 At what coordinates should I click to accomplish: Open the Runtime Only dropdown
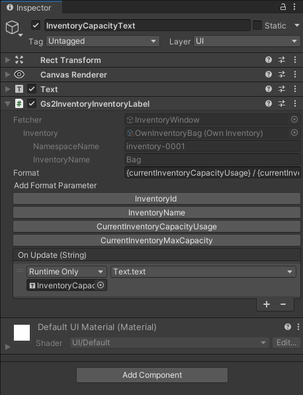click(x=67, y=272)
